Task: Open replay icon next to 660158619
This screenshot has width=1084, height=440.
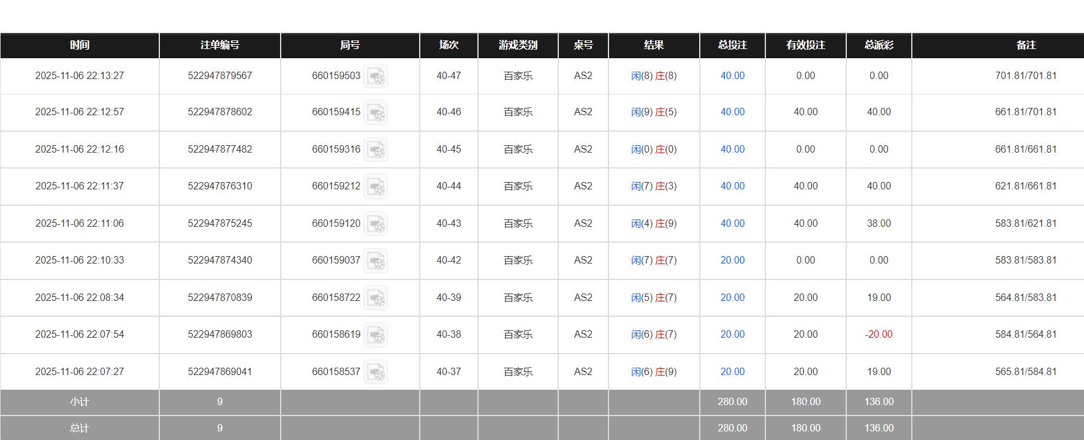Action: pyautogui.click(x=376, y=335)
